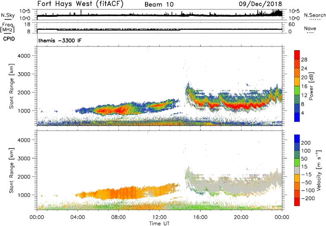326x226 pixels.
Task: Click the blue bottom of the power colorbar
Action: click(x=297, y=117)
